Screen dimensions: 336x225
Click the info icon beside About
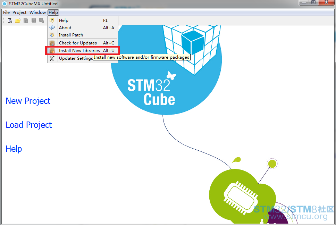pyautogui.click(x=52, y=28)
